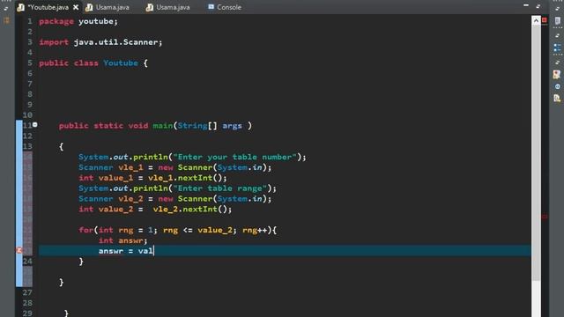Click the 'package' keyword on line 1

pos(56,21)
